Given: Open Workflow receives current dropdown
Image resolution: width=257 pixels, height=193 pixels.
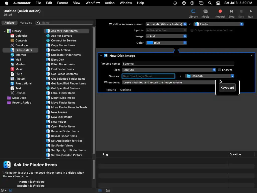Looking at the screenshot, I should (166, 24).
